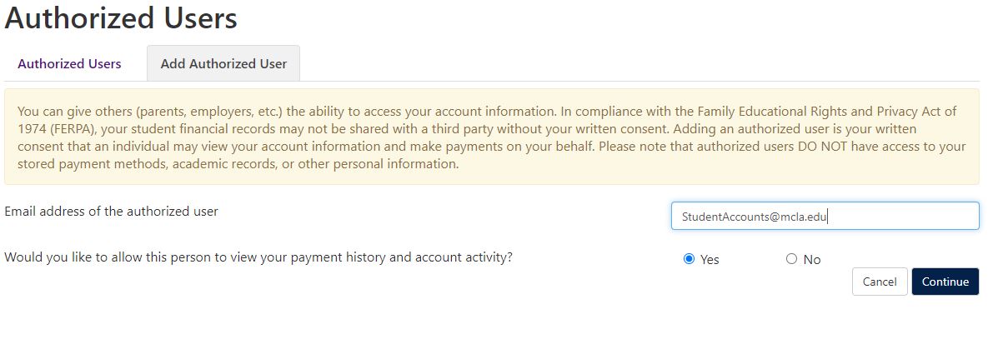Click the large Authorized Users page heading
The image size is (998, 349).
coord(121,17)
